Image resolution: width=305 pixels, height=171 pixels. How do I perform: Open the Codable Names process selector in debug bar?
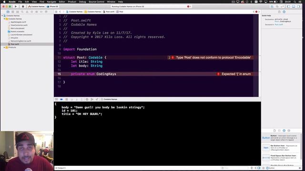coord(109,99)
